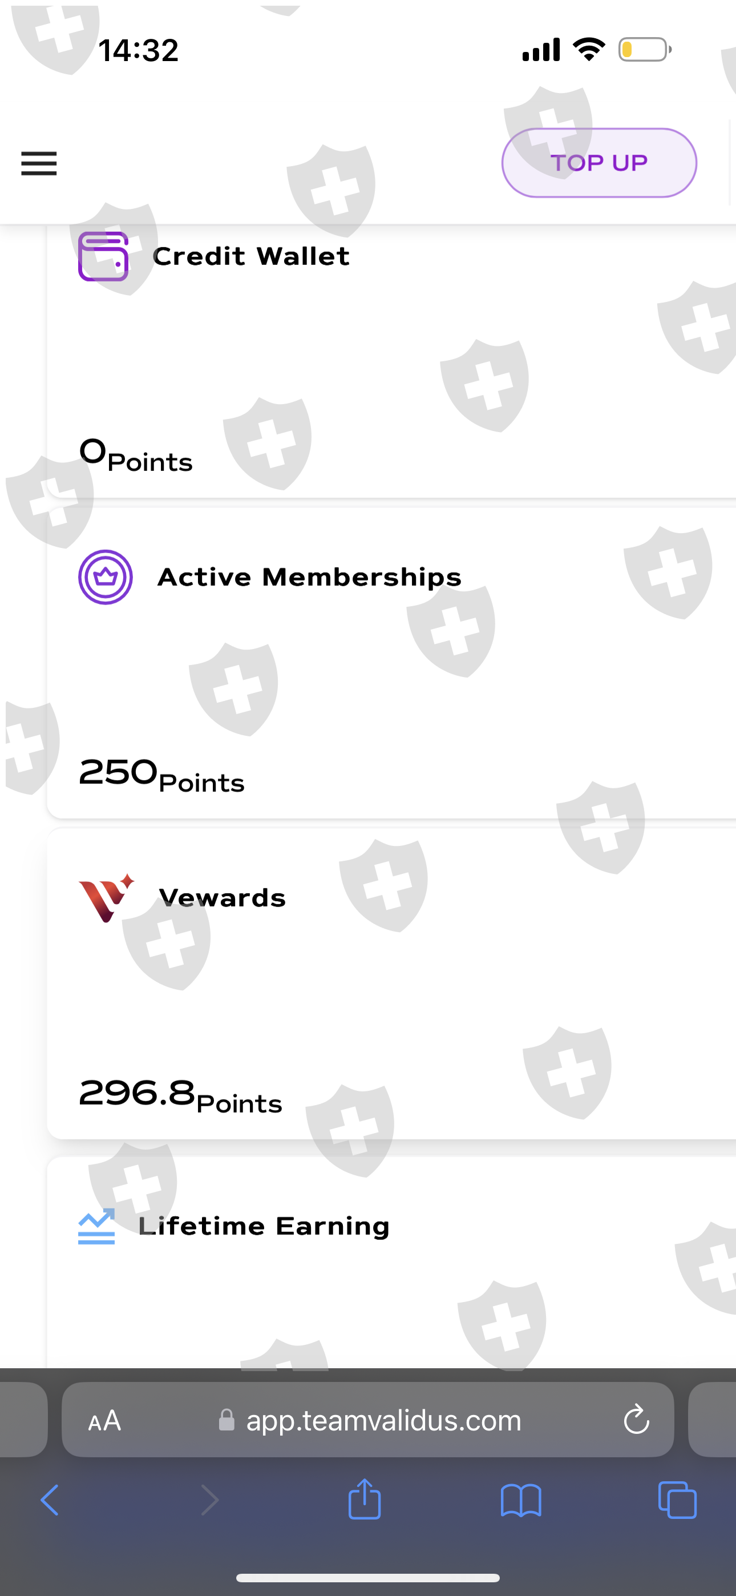Click the 0 Points credit balance

coord(136,455)
